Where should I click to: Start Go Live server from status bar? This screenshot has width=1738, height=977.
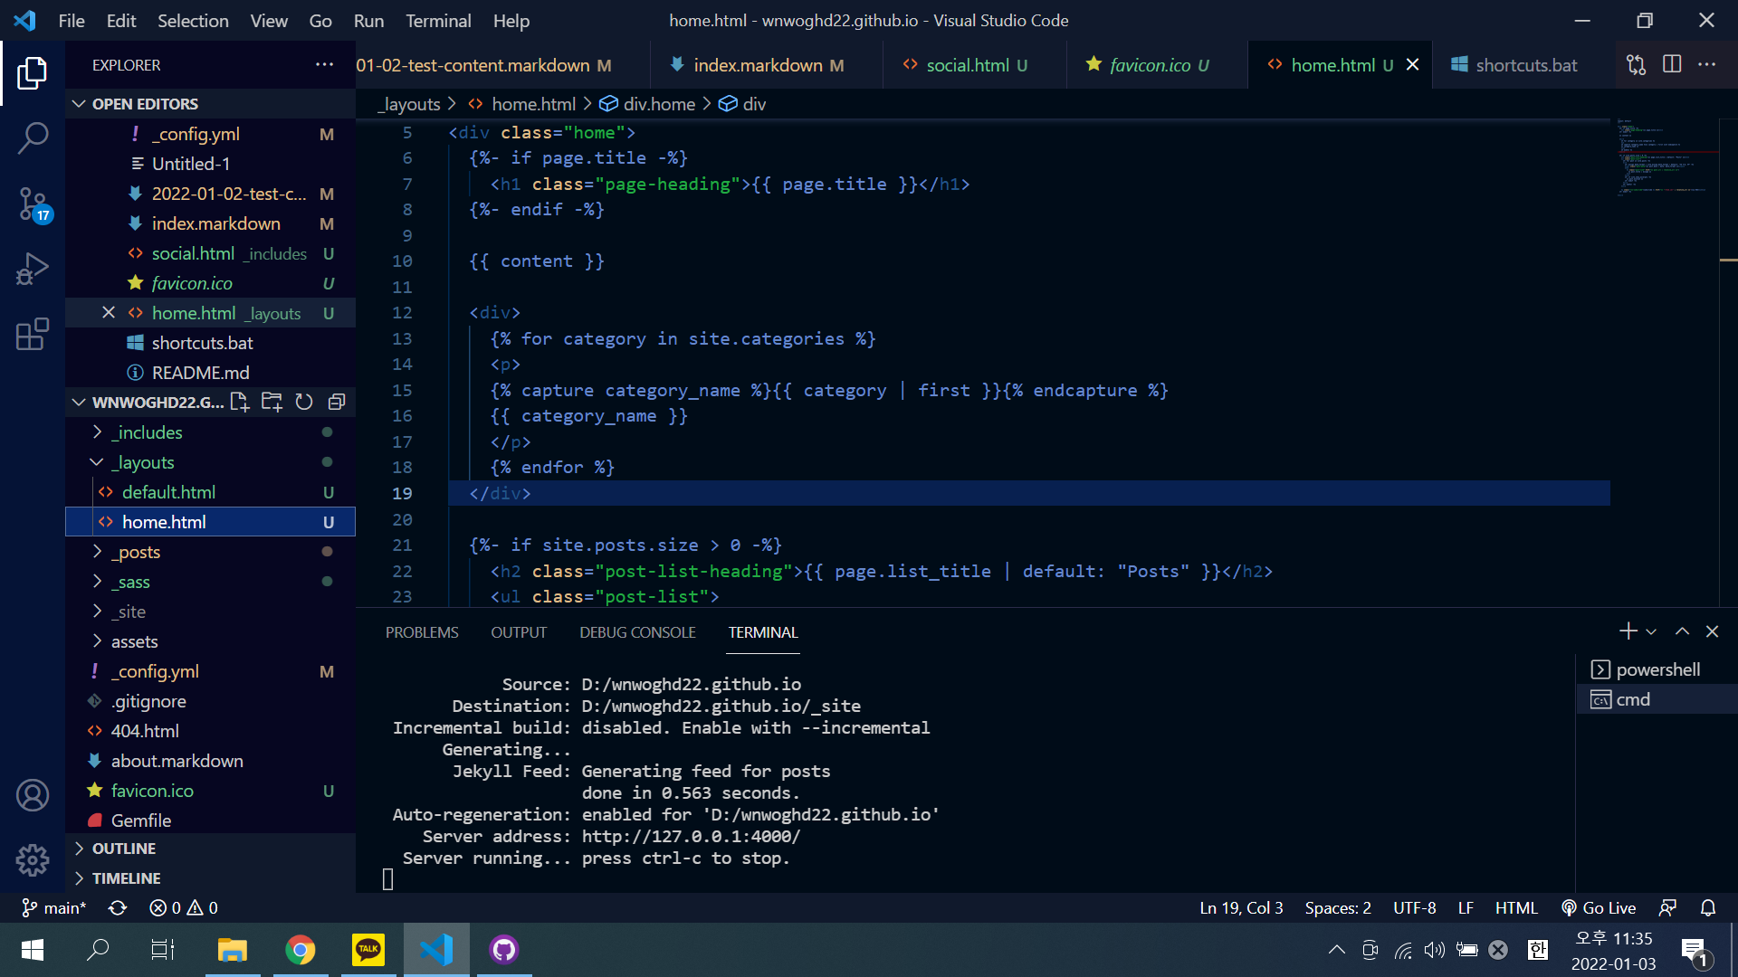pos(1599,907)
